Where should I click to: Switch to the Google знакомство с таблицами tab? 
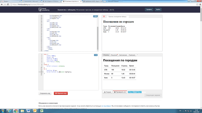pos(31,1)
